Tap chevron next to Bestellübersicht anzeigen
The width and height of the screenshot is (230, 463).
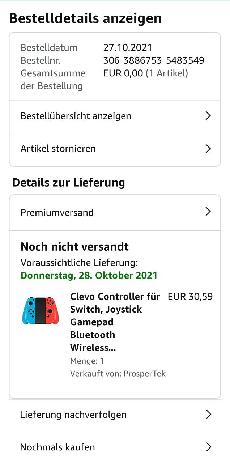pos(208,116)
